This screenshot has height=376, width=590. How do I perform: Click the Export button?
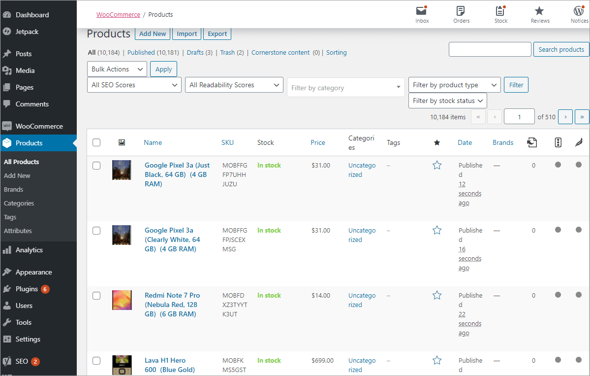click(217, 34)
